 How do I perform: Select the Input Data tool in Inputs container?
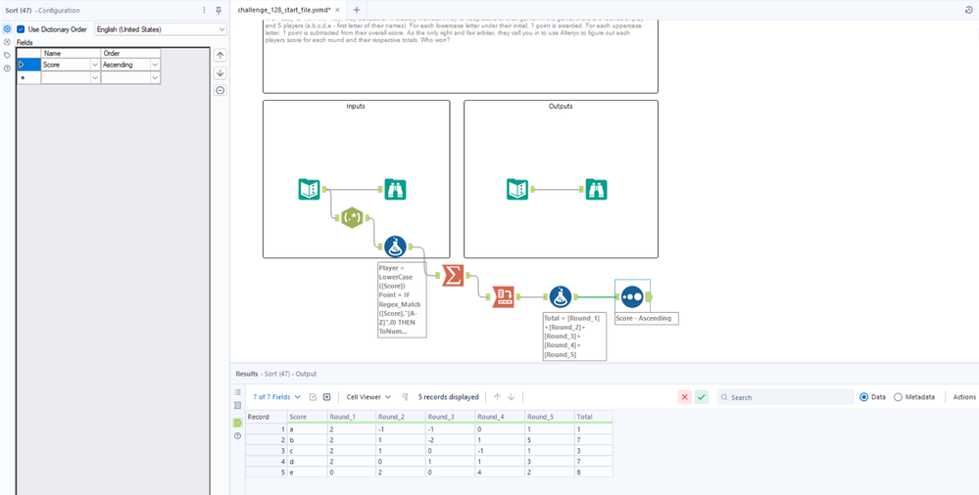[309, 190]
